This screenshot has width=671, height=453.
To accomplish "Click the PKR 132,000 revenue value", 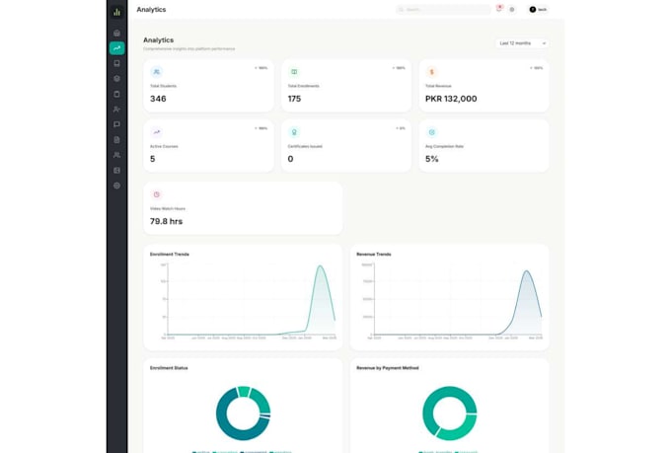I will 451,99.
